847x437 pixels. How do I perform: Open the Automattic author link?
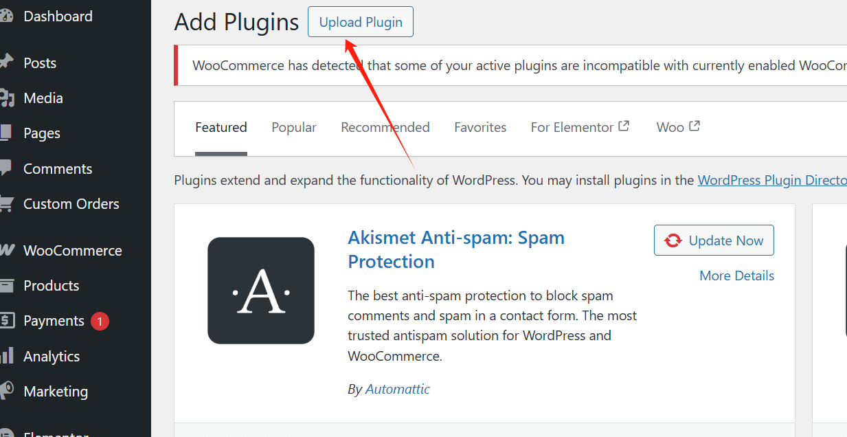pyautogui.click(x=398, y=390)
